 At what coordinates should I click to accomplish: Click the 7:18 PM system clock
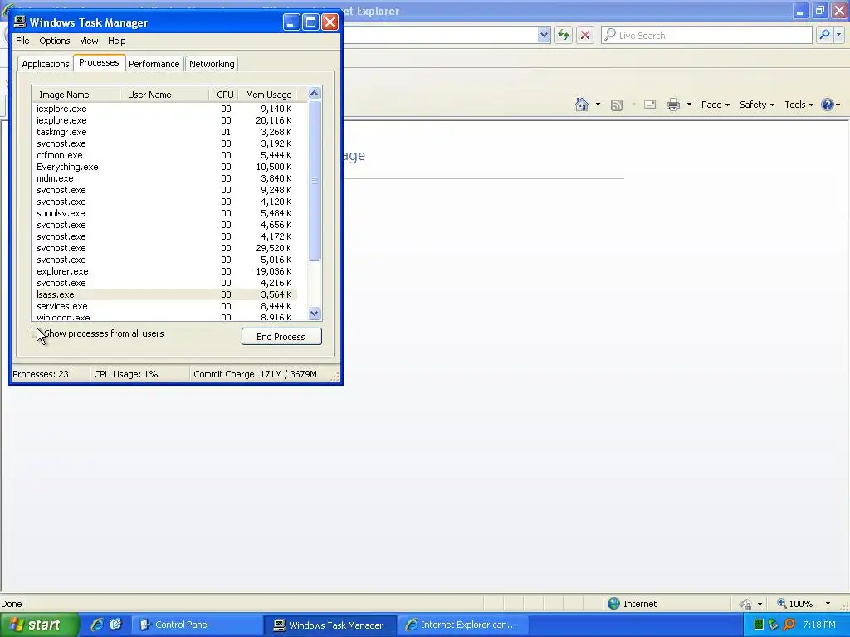tap(819, 625)
